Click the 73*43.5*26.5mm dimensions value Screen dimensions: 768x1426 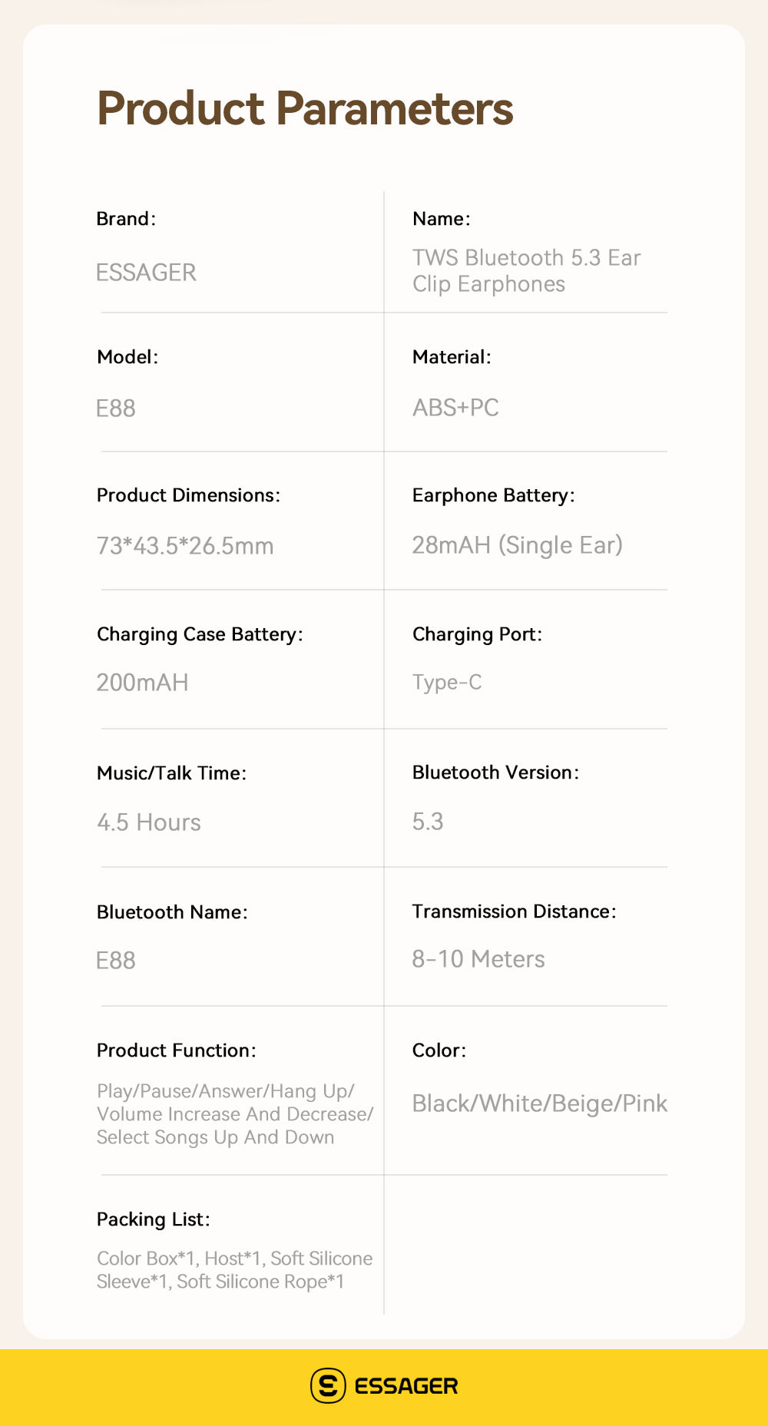tap(185, 546)
